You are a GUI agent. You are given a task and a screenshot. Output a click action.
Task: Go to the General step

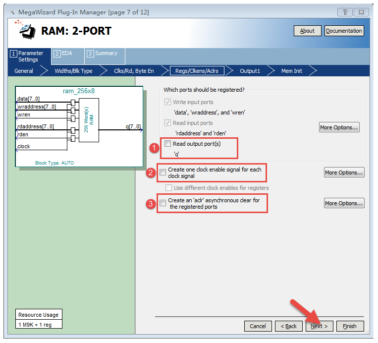coord(24,71)
